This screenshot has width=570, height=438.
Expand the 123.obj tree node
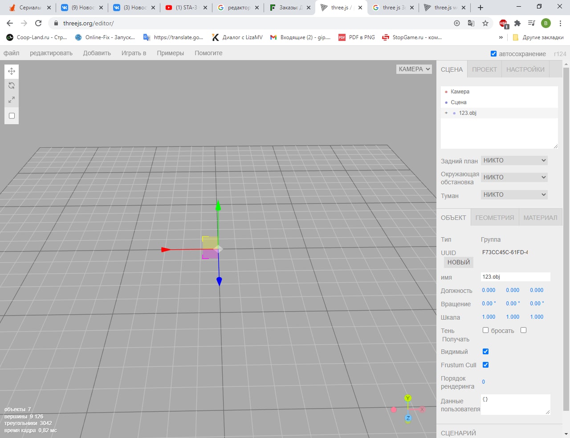pyautogui.click(x=446, y=113)
